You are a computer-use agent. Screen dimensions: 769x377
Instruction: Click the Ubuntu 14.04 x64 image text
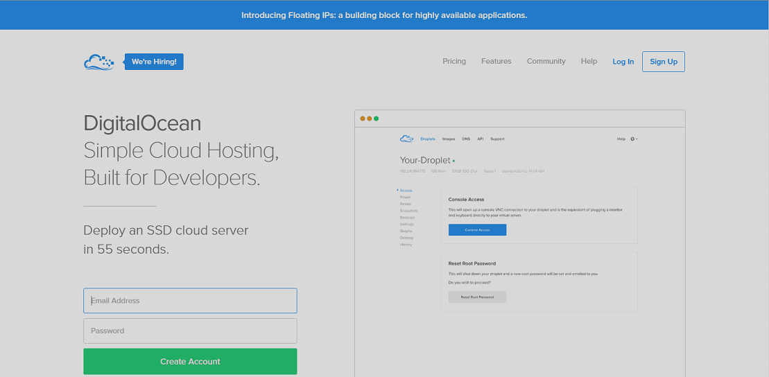coord(523,171)
